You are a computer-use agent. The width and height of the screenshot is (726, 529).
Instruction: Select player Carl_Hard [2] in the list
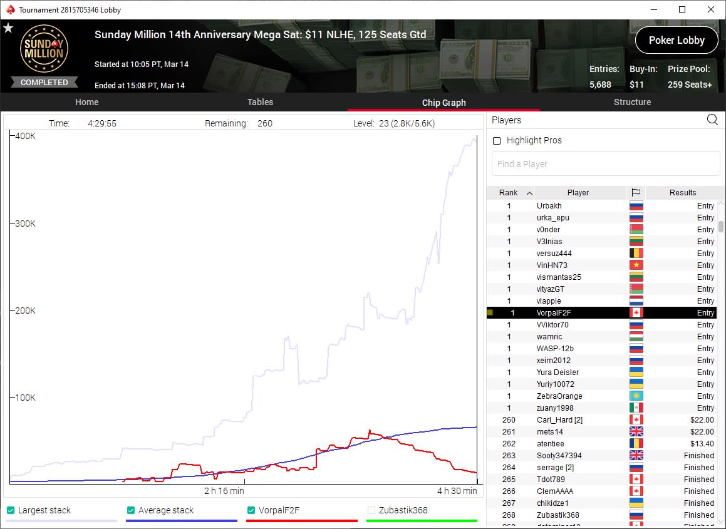[601, 420]
